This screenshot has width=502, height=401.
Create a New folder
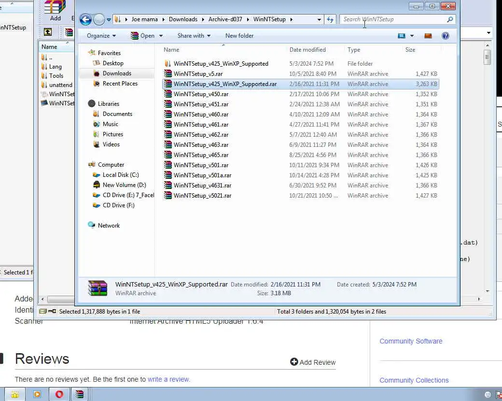pyautogui.click(x=239, y=36)
